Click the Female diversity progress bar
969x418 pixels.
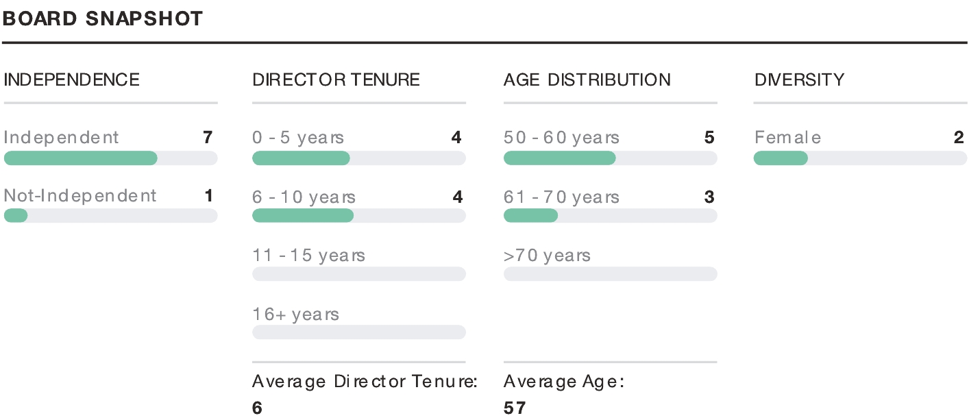860,158
